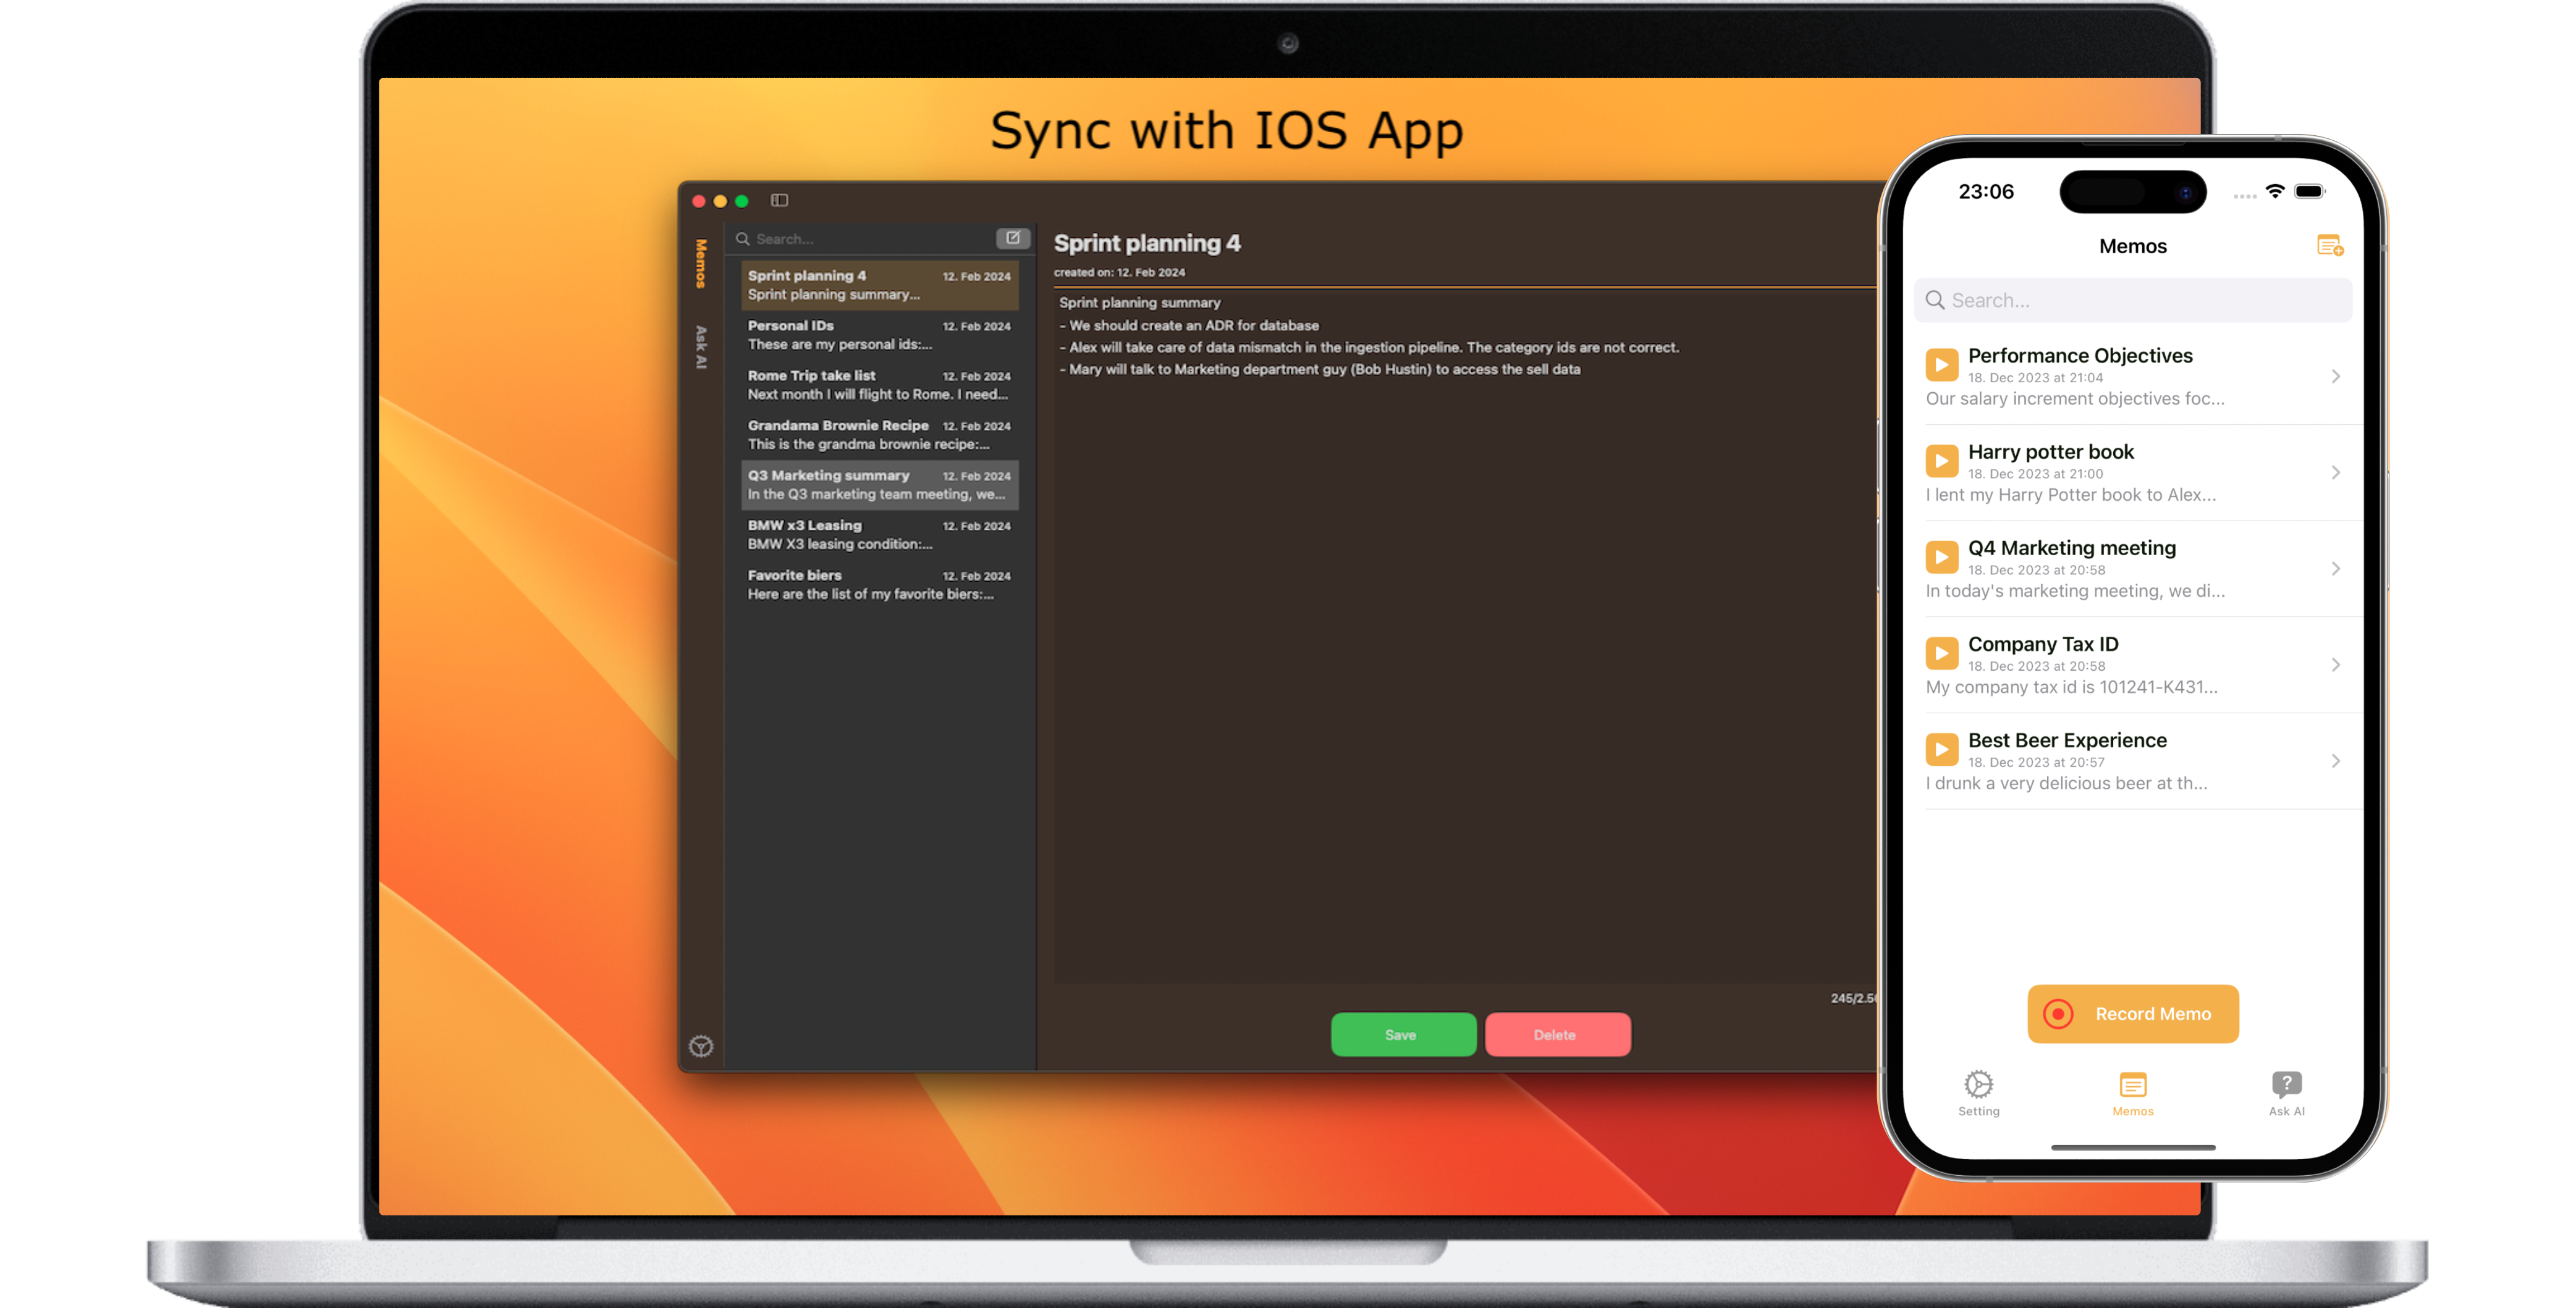
Task: Play the Harry potter book recording
Action: tap(1941, 461)
